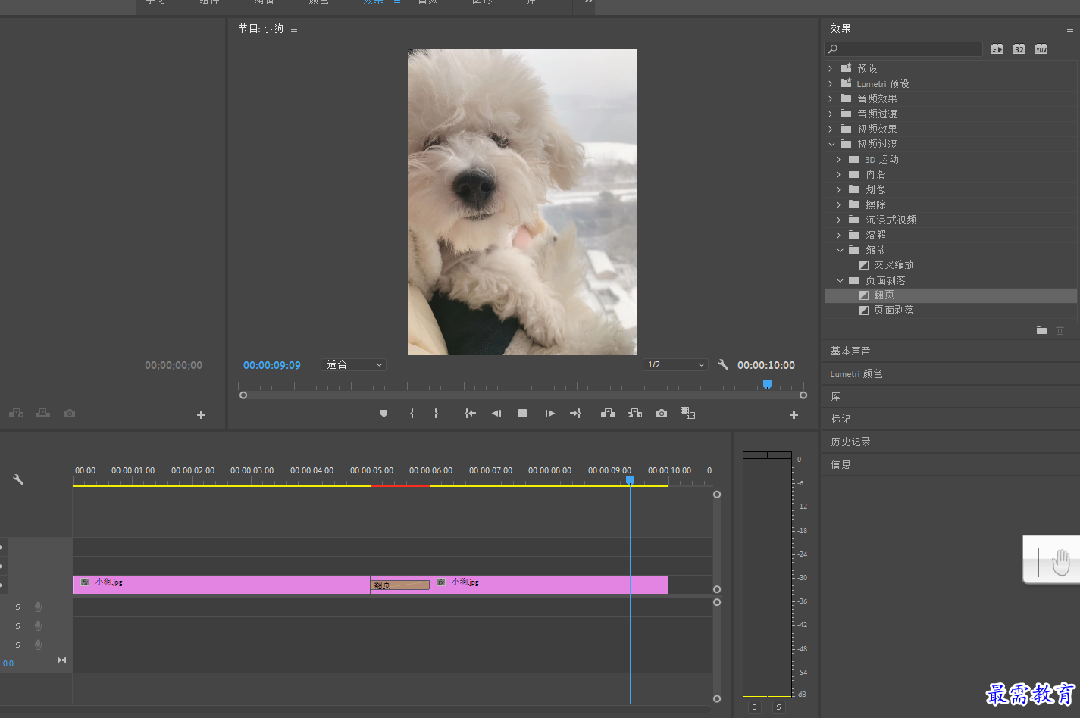Stop playback in Program monitor
The width and height of the screenshot is (1080, 718).
coord(522,414)
